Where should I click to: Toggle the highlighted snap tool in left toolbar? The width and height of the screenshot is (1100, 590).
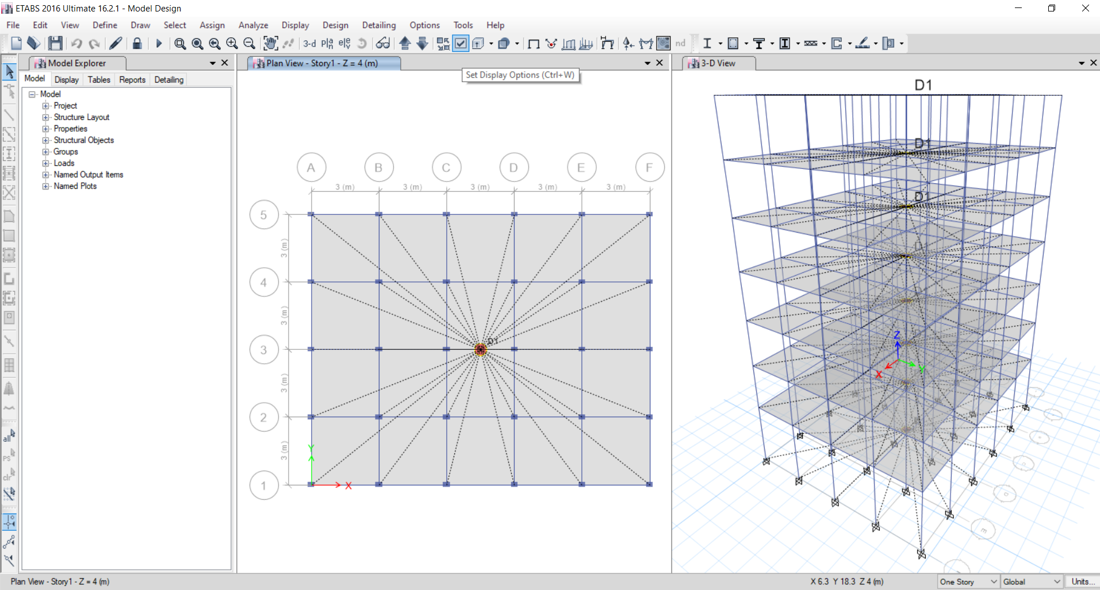click(9, 522)
